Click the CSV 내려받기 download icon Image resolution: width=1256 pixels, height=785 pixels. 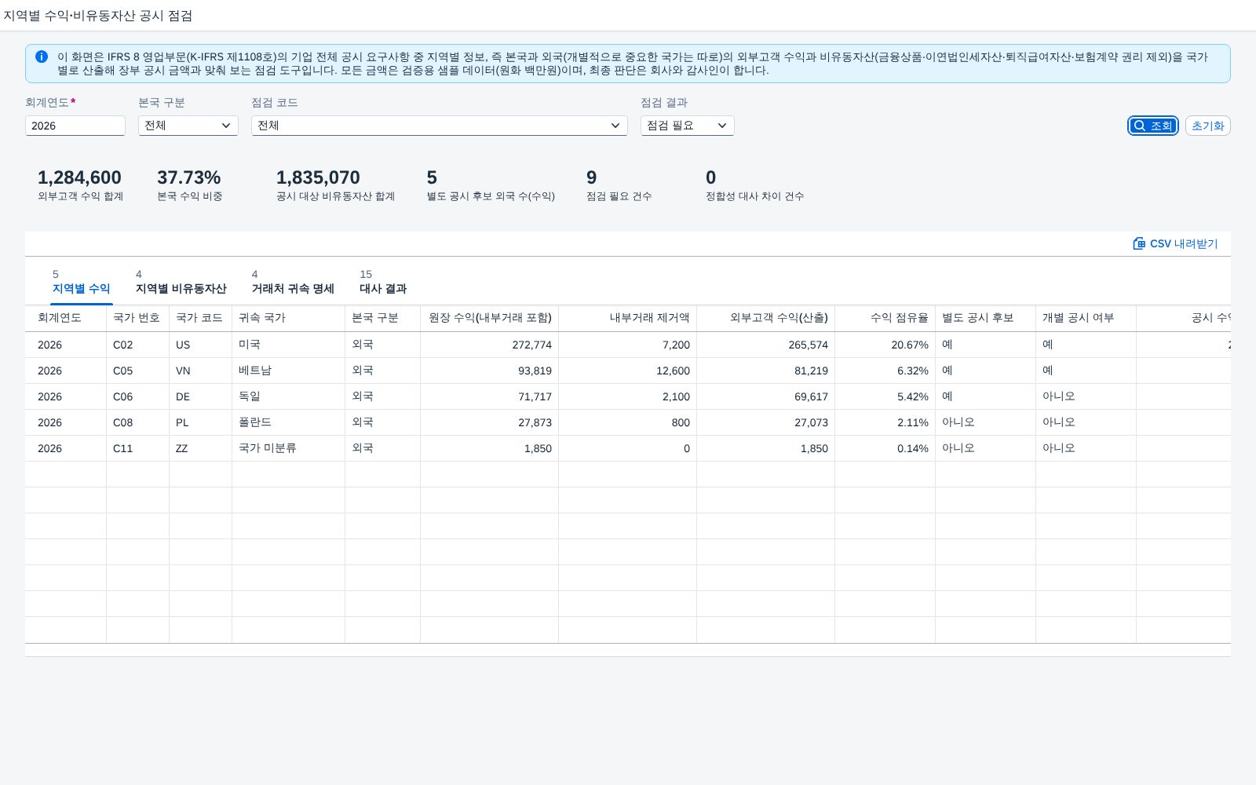click(1139, 243)
